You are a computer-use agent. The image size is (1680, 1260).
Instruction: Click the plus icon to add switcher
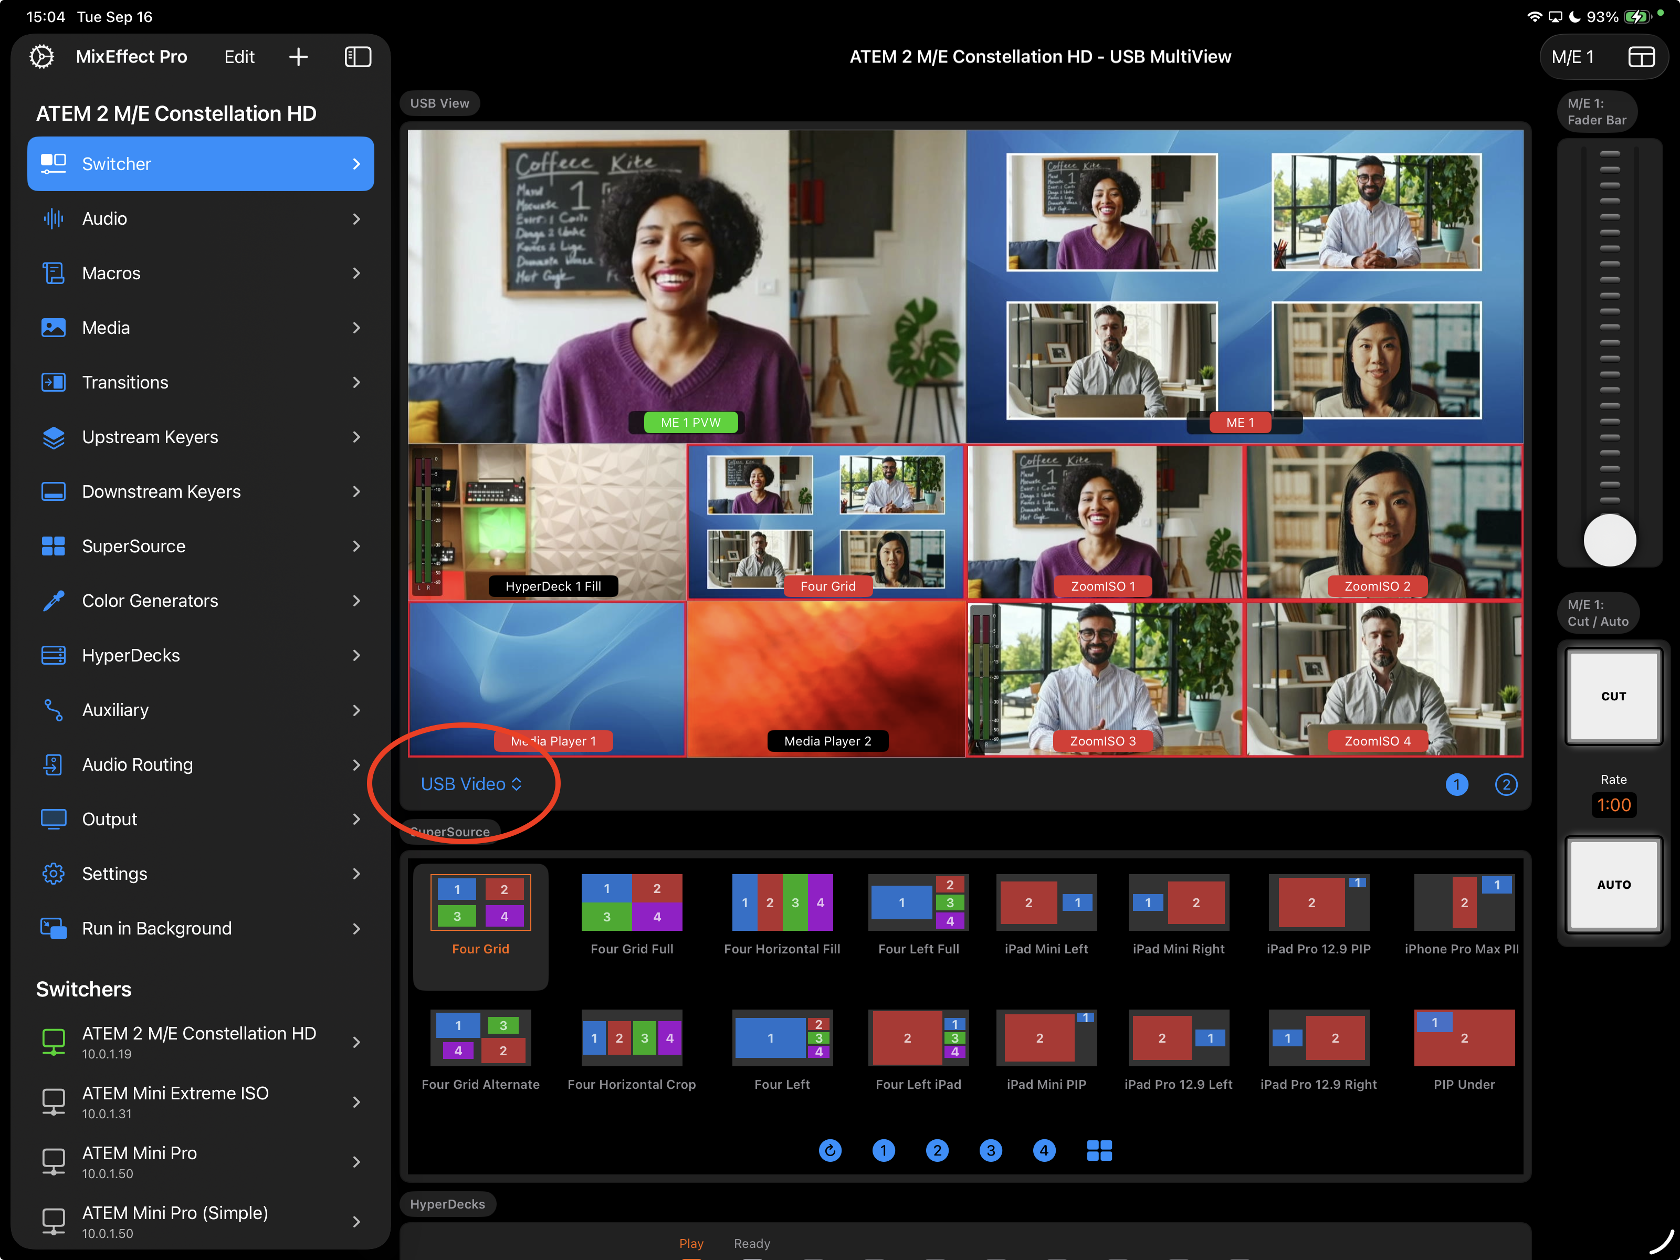point(299,57)
